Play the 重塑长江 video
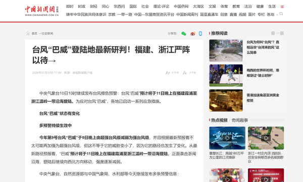This screenshot has width=303, height=182. (227, 138)
